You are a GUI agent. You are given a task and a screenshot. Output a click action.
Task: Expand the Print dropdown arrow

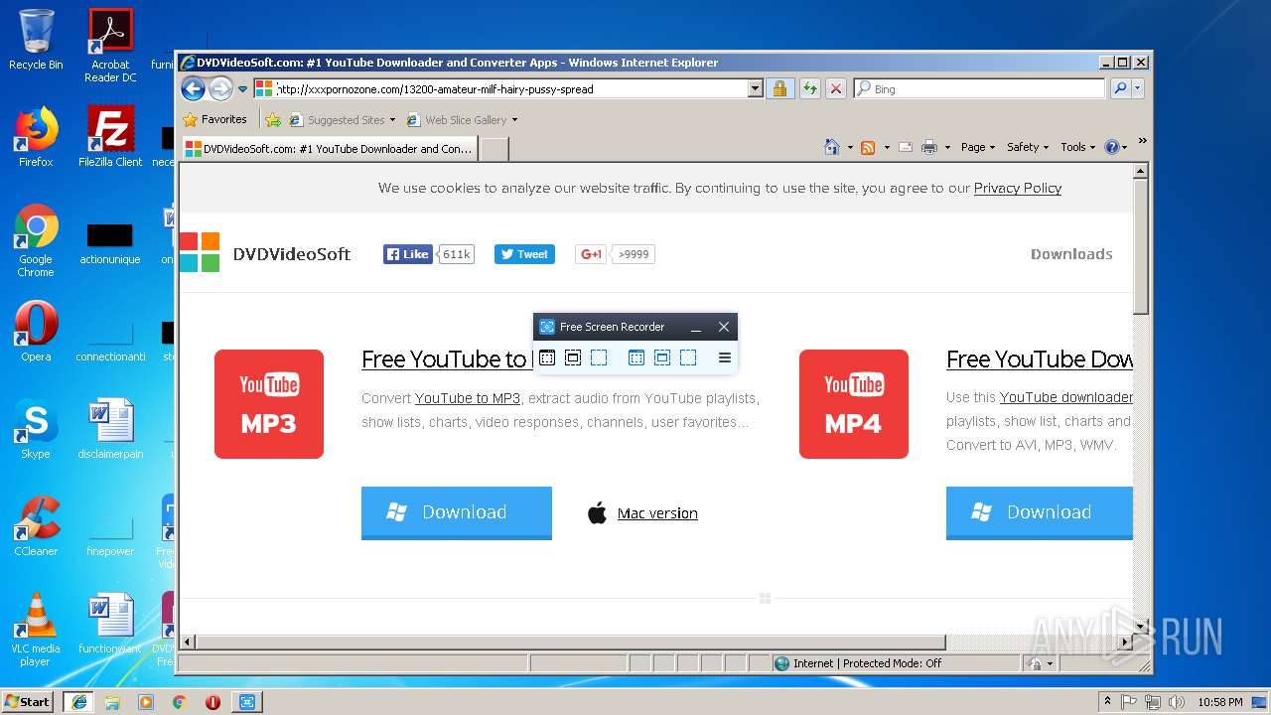coord(947,147)
